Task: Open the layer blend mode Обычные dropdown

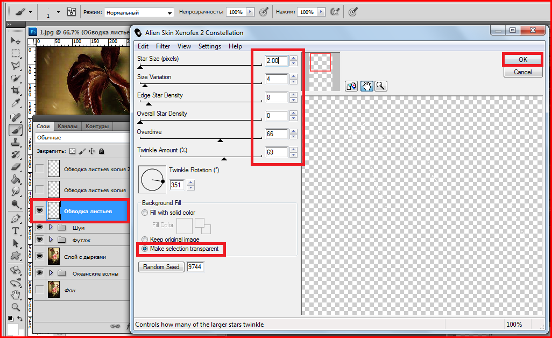Action: (82, 138)
